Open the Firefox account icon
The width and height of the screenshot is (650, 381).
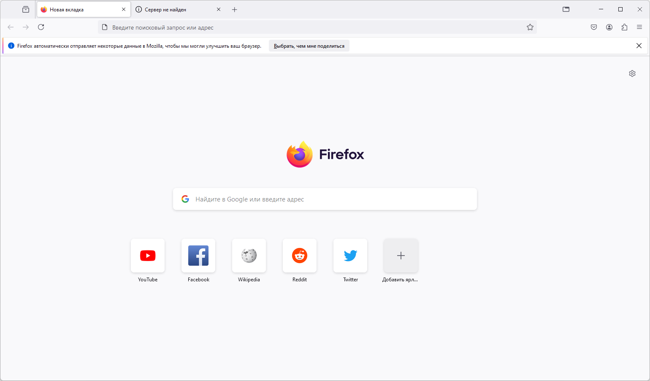tap(609, 27)
